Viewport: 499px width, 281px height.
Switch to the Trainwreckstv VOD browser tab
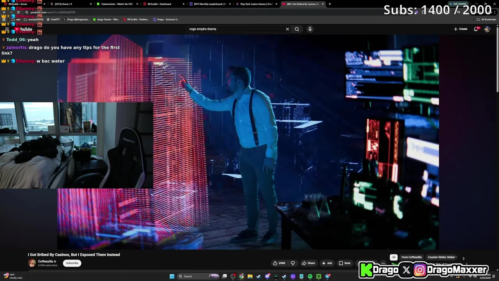pos(117,4)
